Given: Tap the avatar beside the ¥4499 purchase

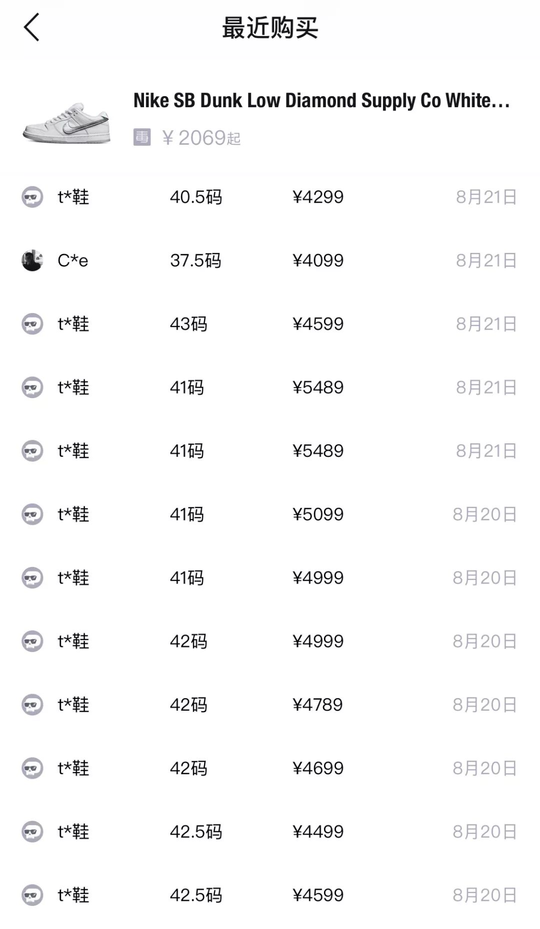Looking at the screenshot, I should tap(32, 832).
